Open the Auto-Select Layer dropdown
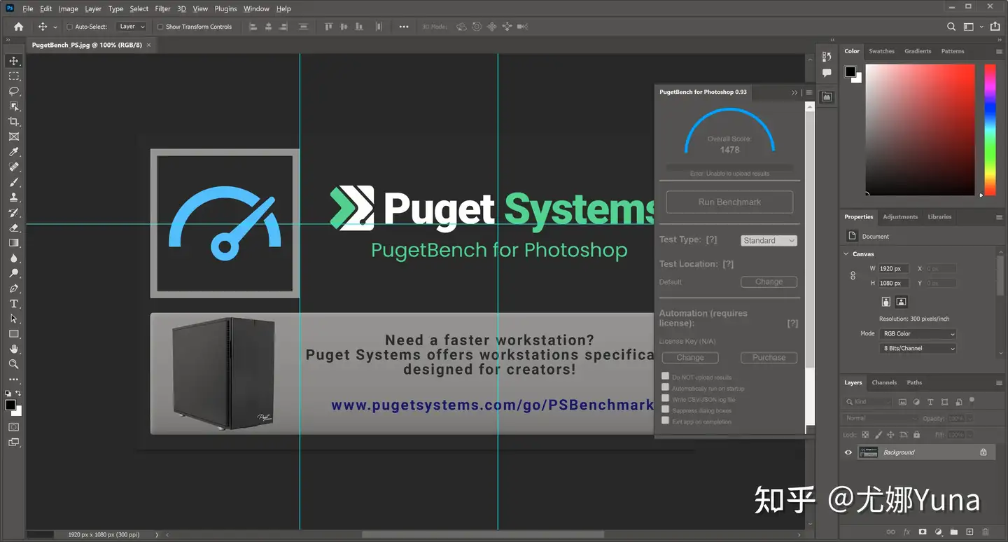The height and width of the screenshot is (542, 1008). 132,27
